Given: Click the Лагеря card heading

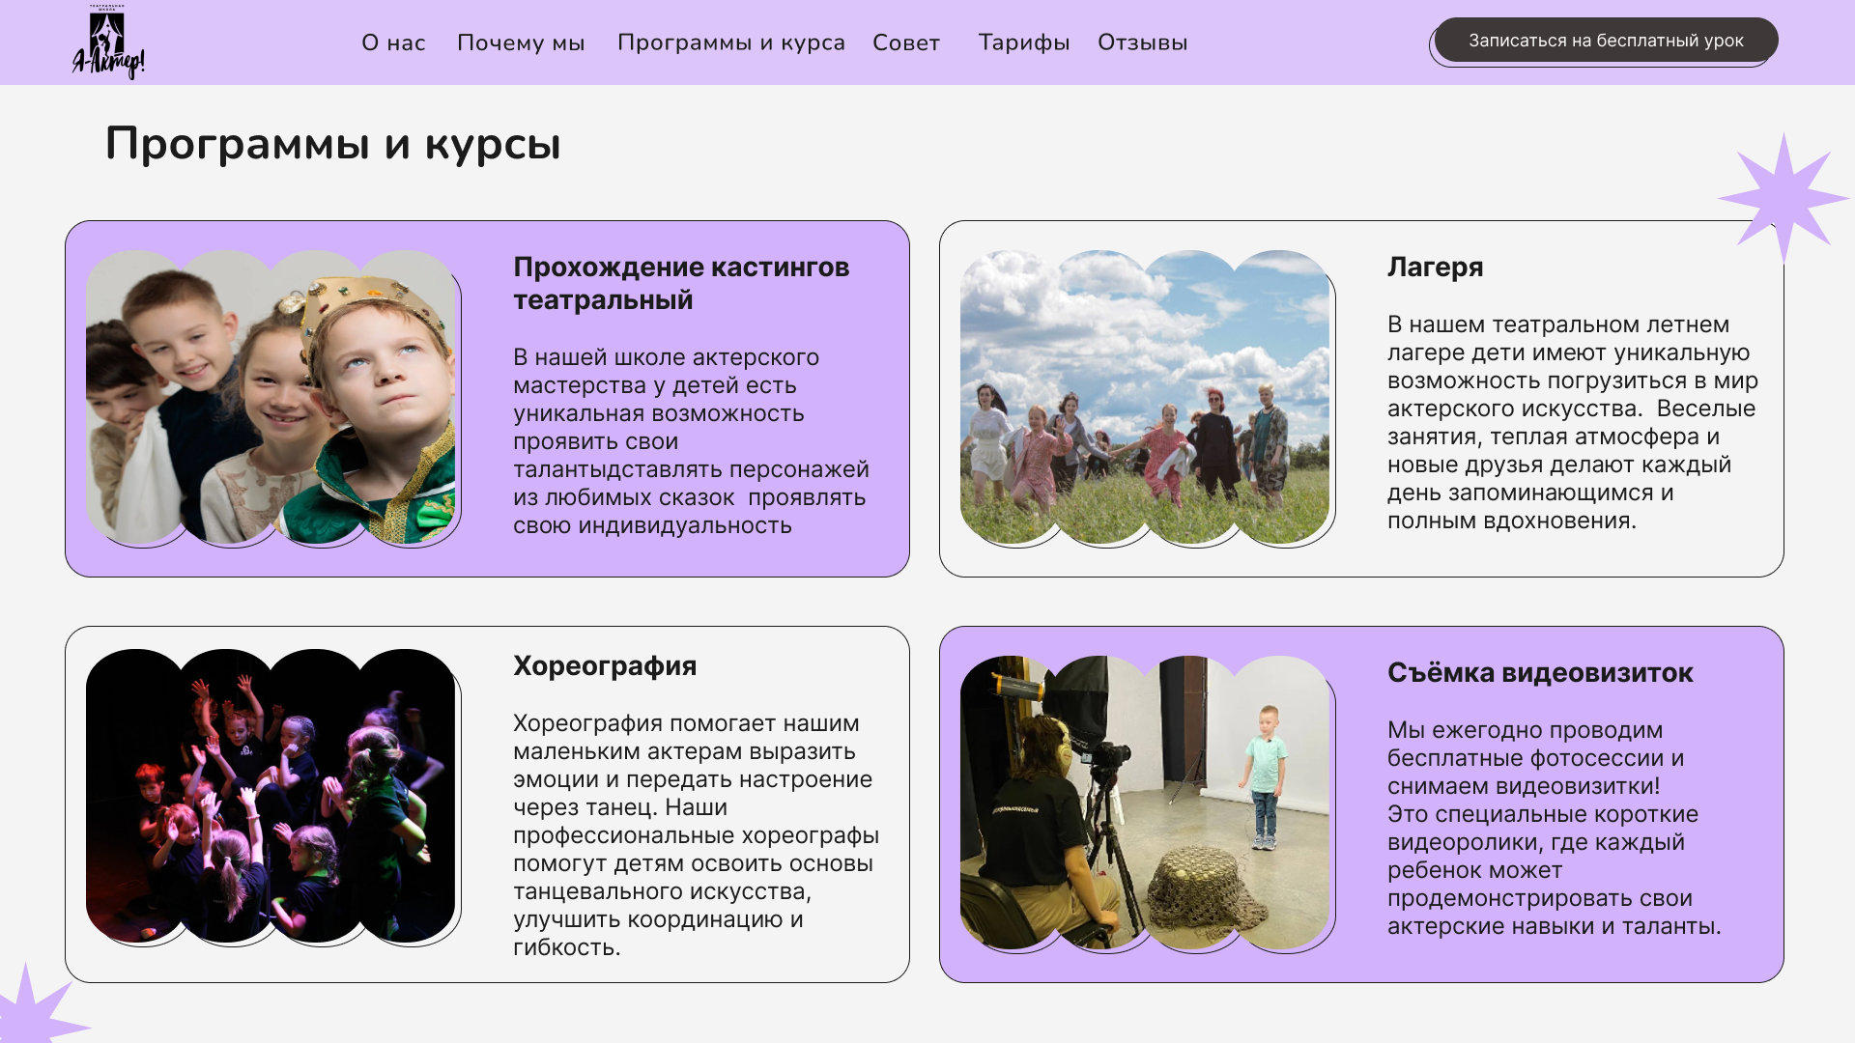Looking at the screenshot, I should tap(1434, 268).
